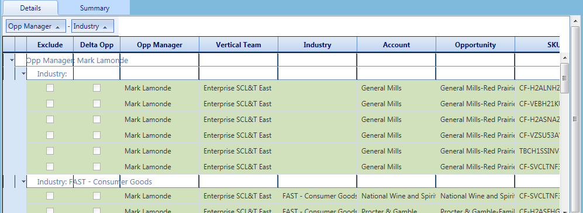Check Delta Opp for the General Mills CF-SVCLTNF row
The image size is (583, 213).
[96, 166]
